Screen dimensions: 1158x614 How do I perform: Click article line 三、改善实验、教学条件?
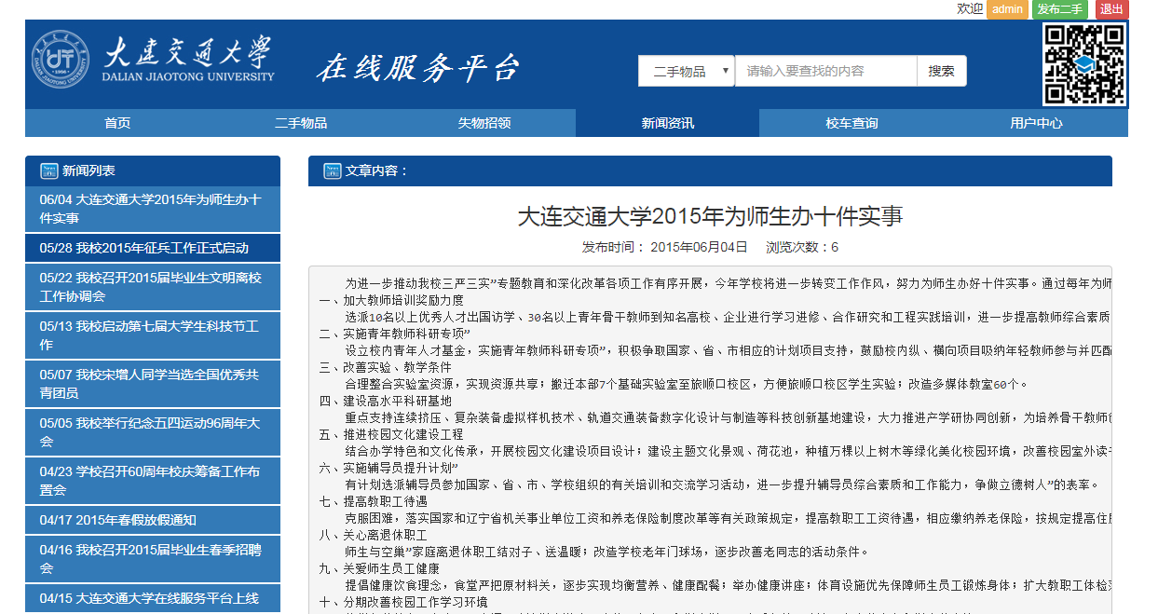click(384, 367)
